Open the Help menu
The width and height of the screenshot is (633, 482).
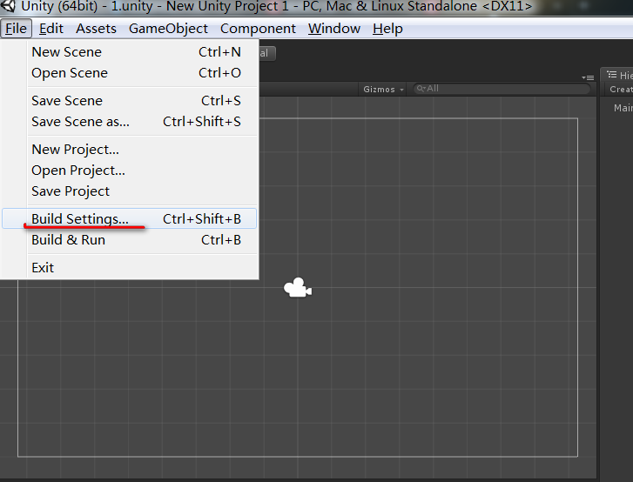[387, 29]
